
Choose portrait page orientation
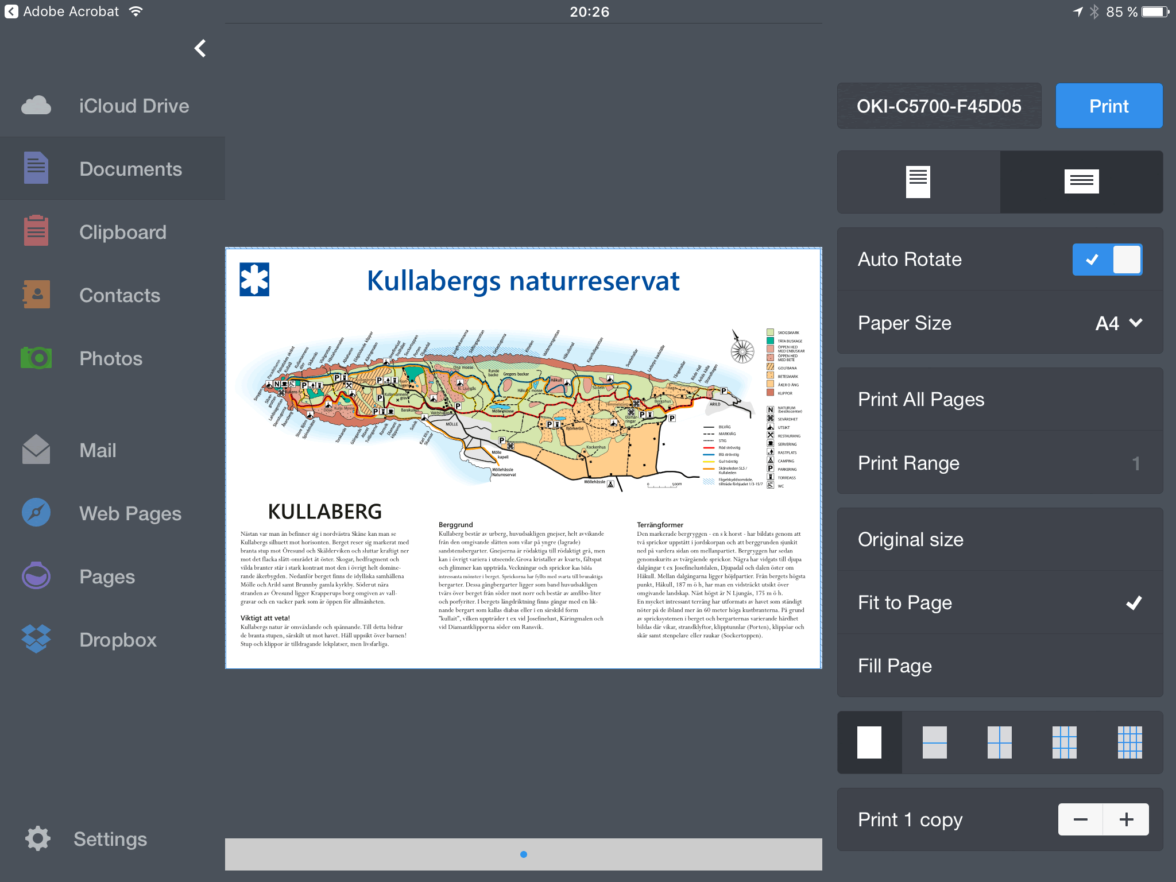click(918, 182)
